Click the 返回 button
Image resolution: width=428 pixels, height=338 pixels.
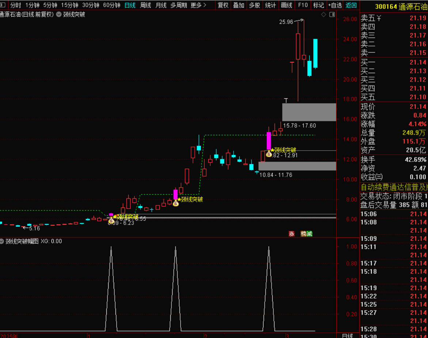[x=351, y=5]
